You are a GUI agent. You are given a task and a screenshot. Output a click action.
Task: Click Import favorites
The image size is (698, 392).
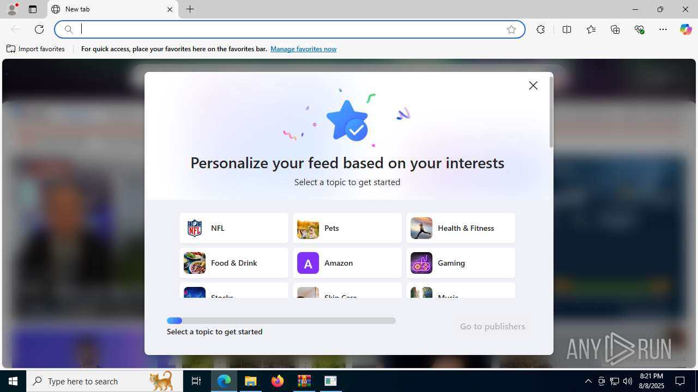[x=35, y=49]
